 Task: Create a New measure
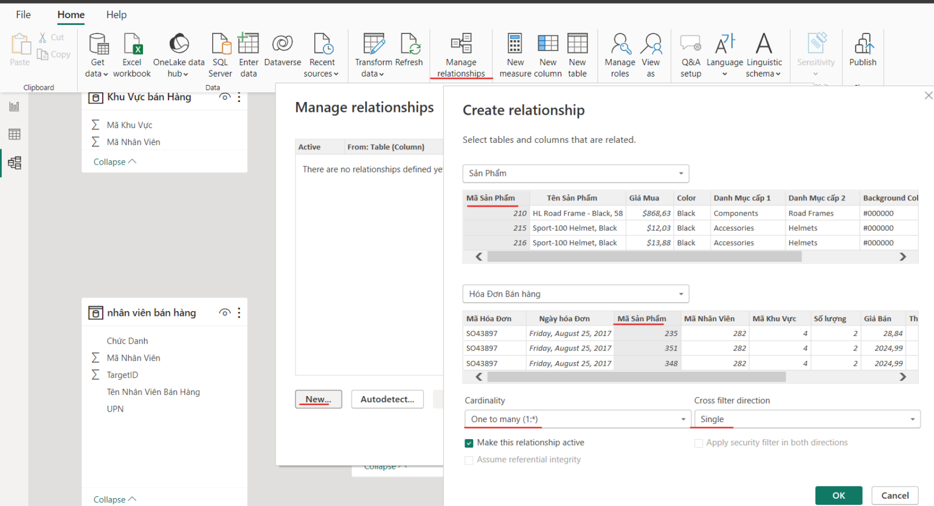point(514,55)
